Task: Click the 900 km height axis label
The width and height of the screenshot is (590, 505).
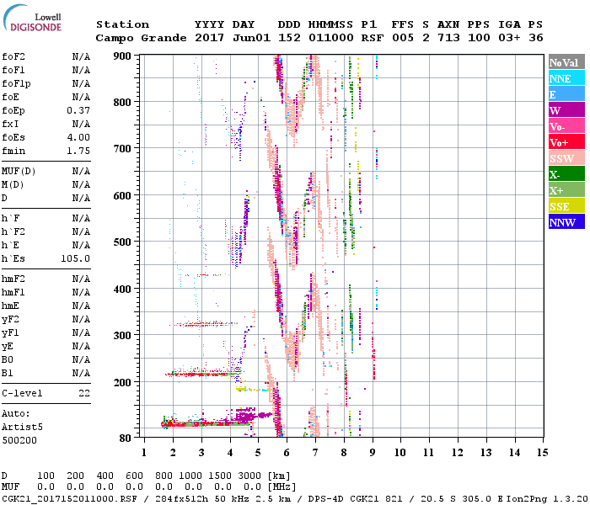Action: pos(122,56)
